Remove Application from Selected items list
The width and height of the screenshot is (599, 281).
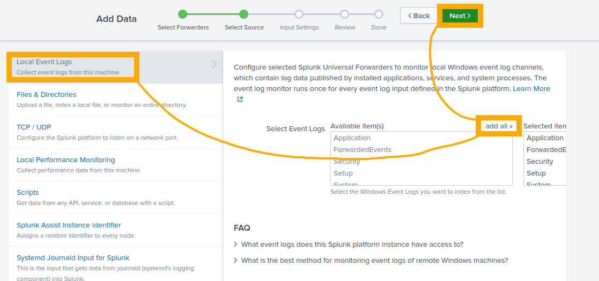click(545, 138)
